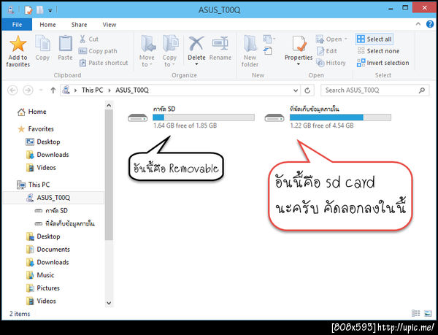Open the New item dropdown icon
Viewport: 438px width, 335px height.
269,39
